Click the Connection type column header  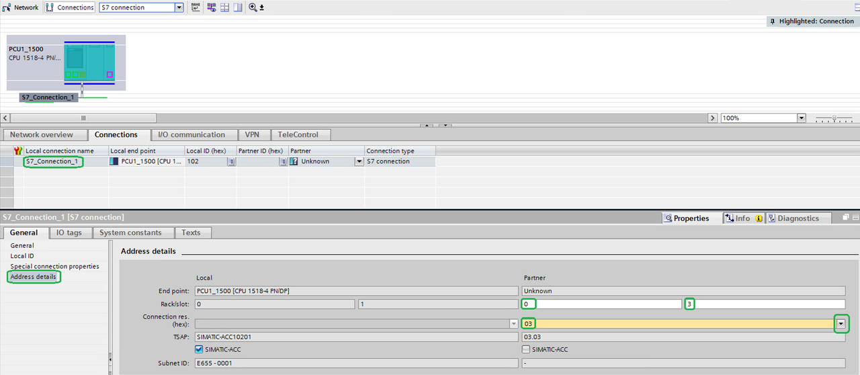[x=400, y=151]
